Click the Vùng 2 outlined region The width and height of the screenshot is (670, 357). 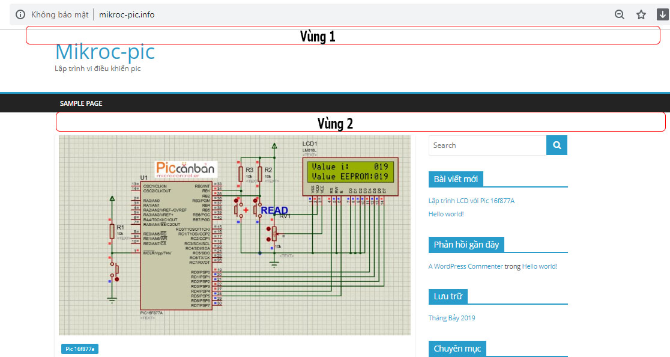360,123
